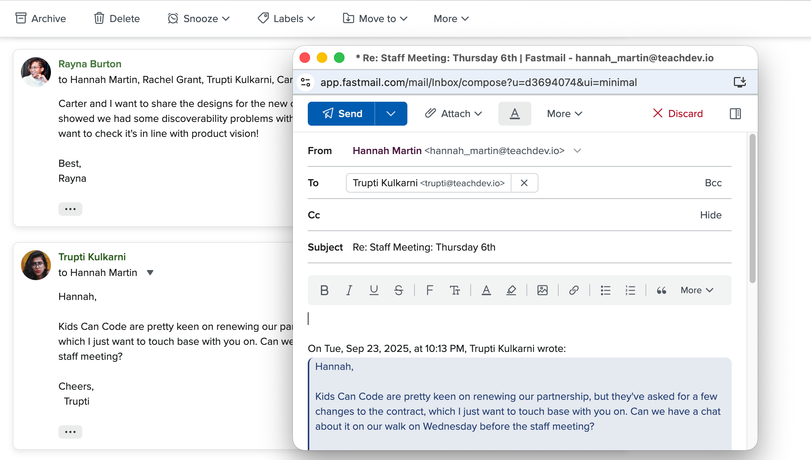Image resolution: width=811 pixels, height=460 pixels.
Task: Toggle the formatting toolbar button
Action: (514, 114)
